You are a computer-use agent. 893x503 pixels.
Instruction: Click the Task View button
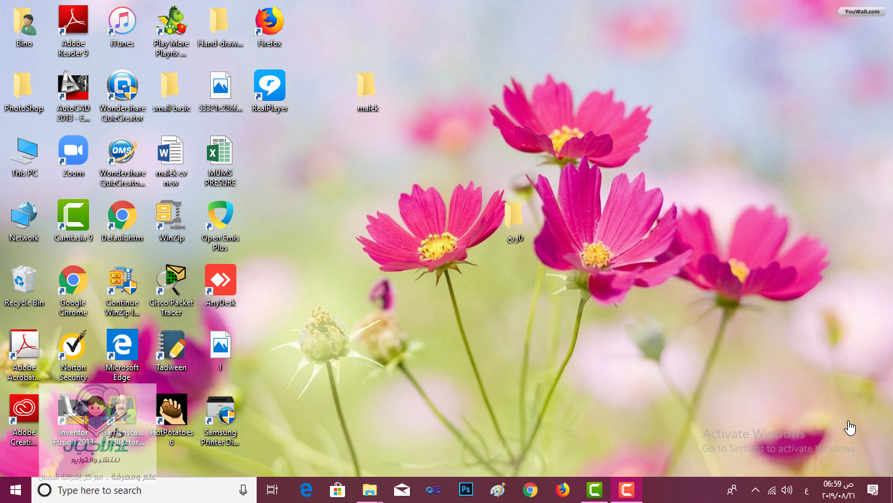coord(272,490)
